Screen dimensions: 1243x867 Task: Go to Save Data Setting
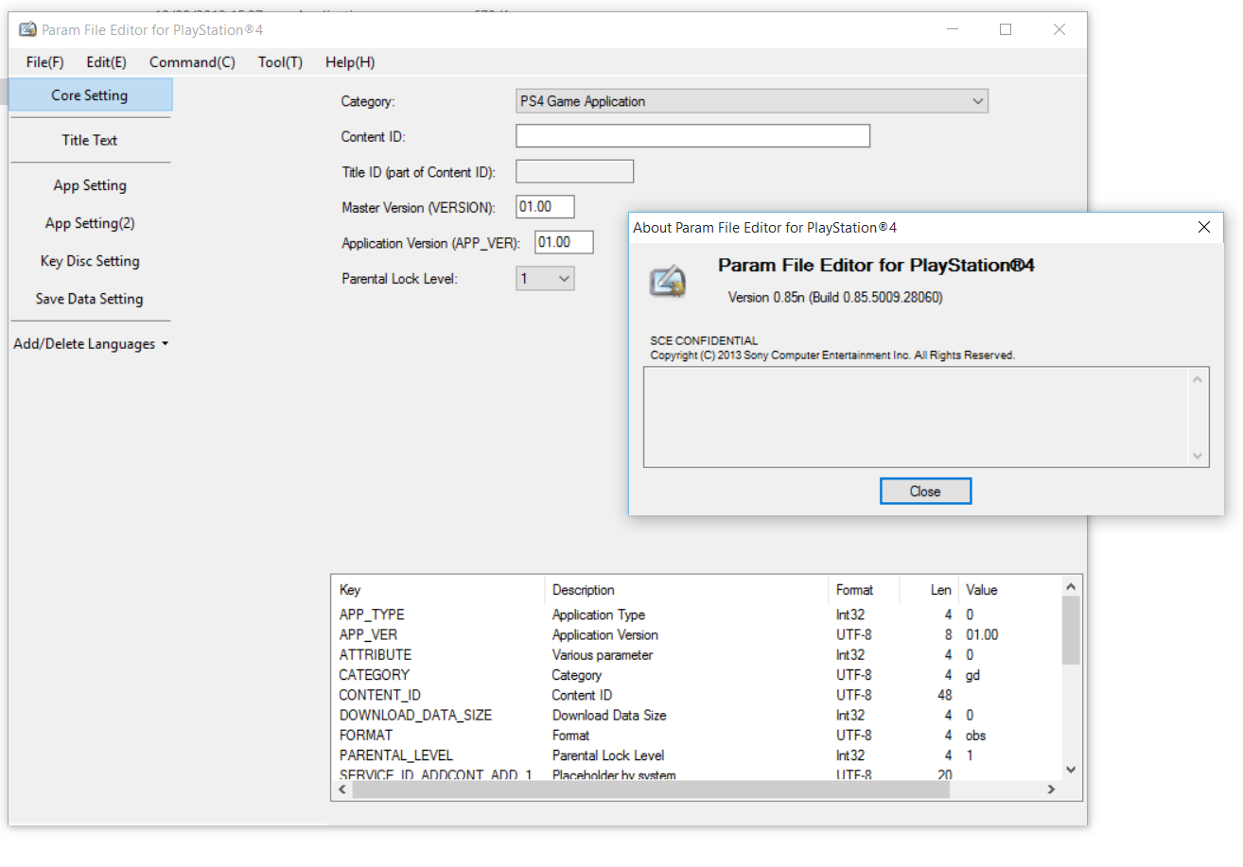tap(91, 299)
